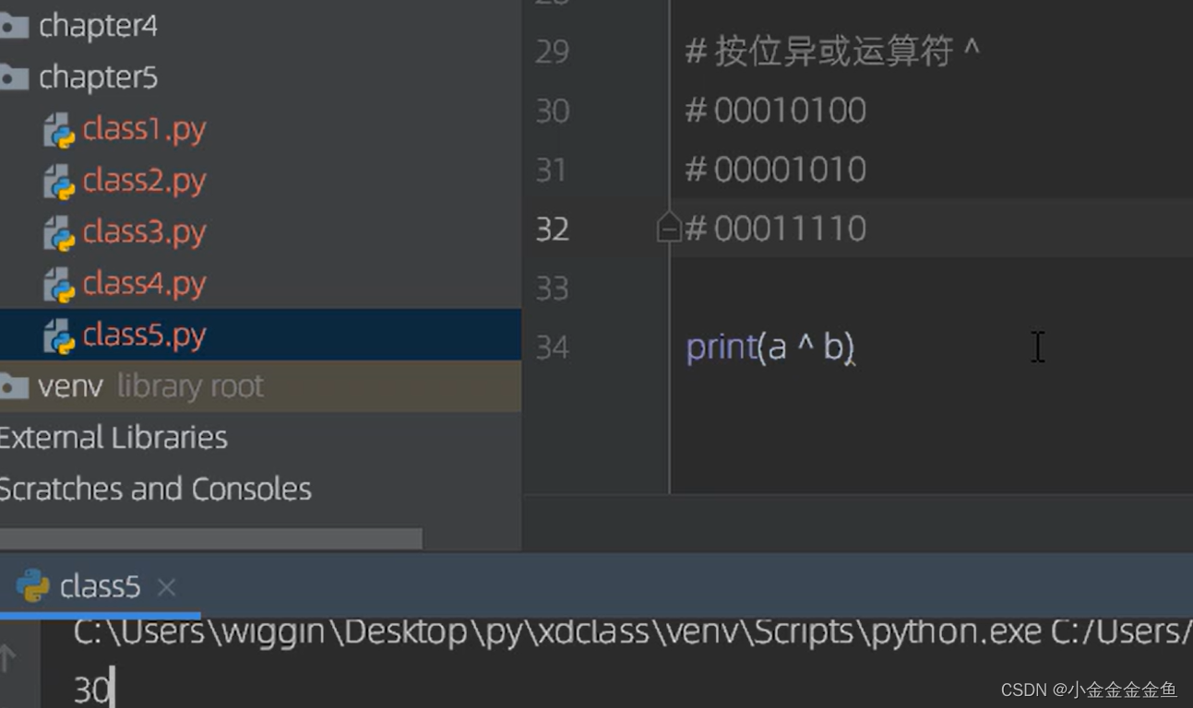Click the Python icon on the class5 run tab

33,585
